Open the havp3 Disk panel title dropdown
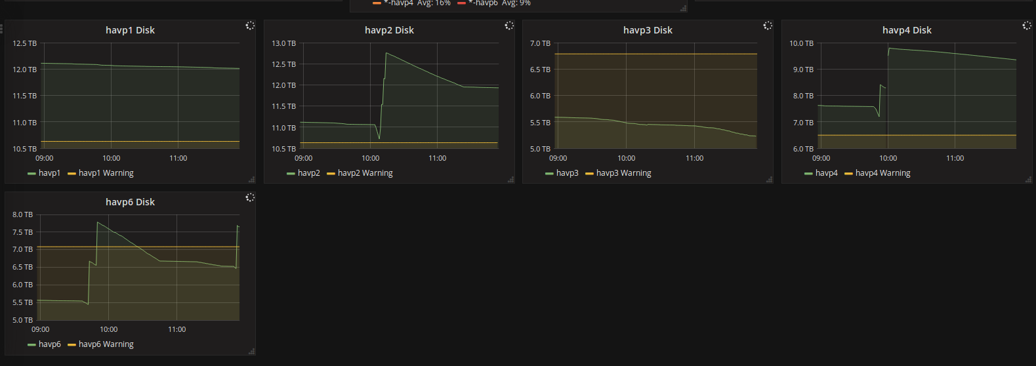Viewport: 1036px width, 366px height. (x=648, y=30)
